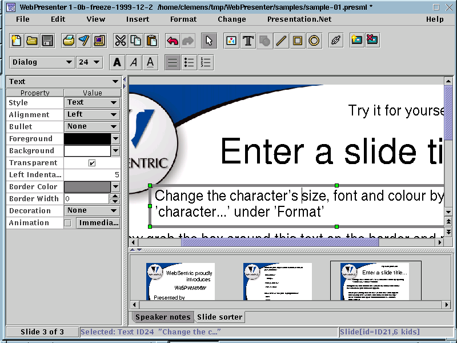This screenshot has height=343, width=457.
Task: Increase Border Width with the up arrow
Action: click(115, 196)
